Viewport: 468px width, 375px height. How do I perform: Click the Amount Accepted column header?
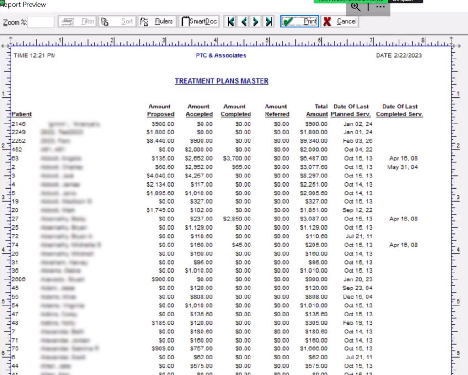click(x=199, y=110)
